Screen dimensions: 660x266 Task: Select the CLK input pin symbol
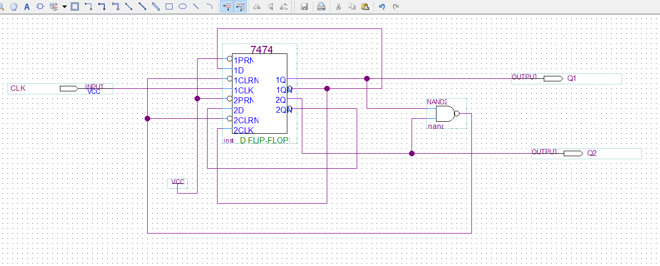click(x=69, y=88)
